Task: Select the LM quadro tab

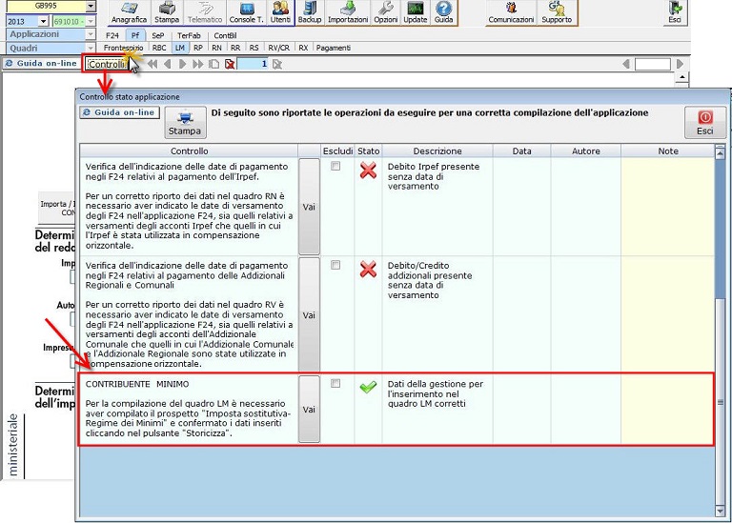Action: click(180, 48)
